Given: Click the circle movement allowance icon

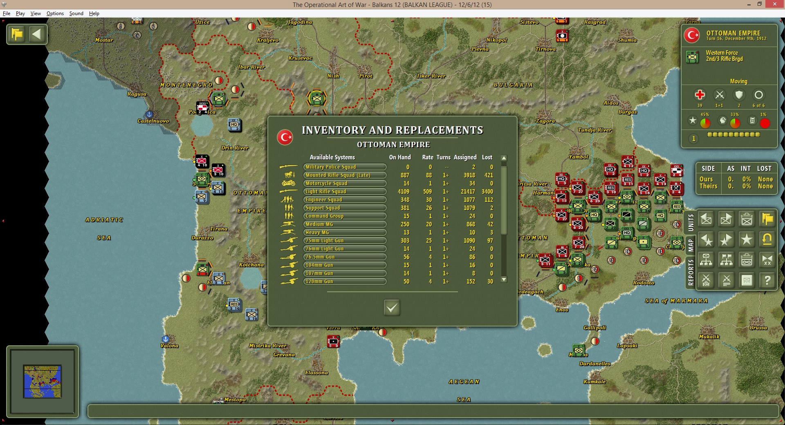Looking at the screenshot, I should click(758, 95).
